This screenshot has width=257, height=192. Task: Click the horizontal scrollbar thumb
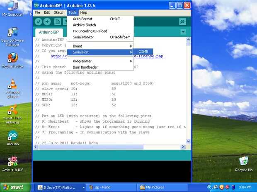(x=91, y=147)
